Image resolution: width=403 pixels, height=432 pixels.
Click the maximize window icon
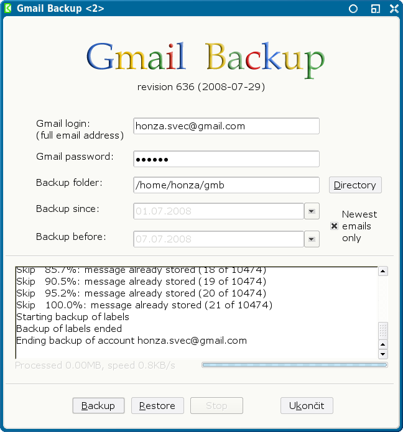coord(375,9)
